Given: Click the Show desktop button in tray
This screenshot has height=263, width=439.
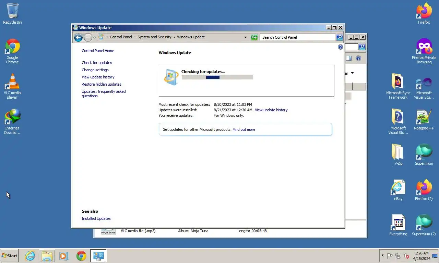Looking at the screenshot, I should (435, 256).
